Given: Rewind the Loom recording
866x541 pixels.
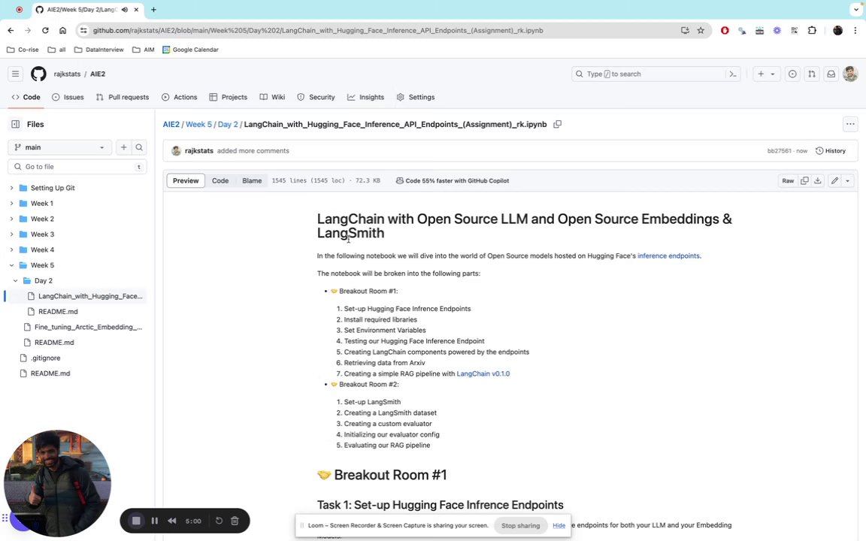Looking at the screenshot, I should point(171,521).
